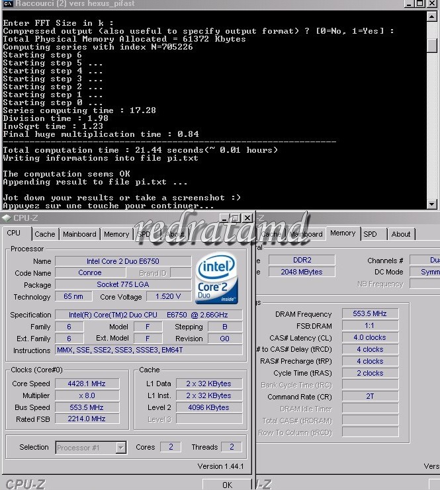The height and width of the screenshot is (490, 440).
Task: Open the About tab in right CPU-Z window
Action: (x=401, y=234)
